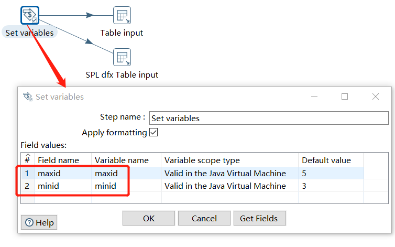Image resolution: width=395 pixels, height=247 pixels.
Task: Click the Variable scope type column header
Action: pyautogui.click(x=229, y=160)
